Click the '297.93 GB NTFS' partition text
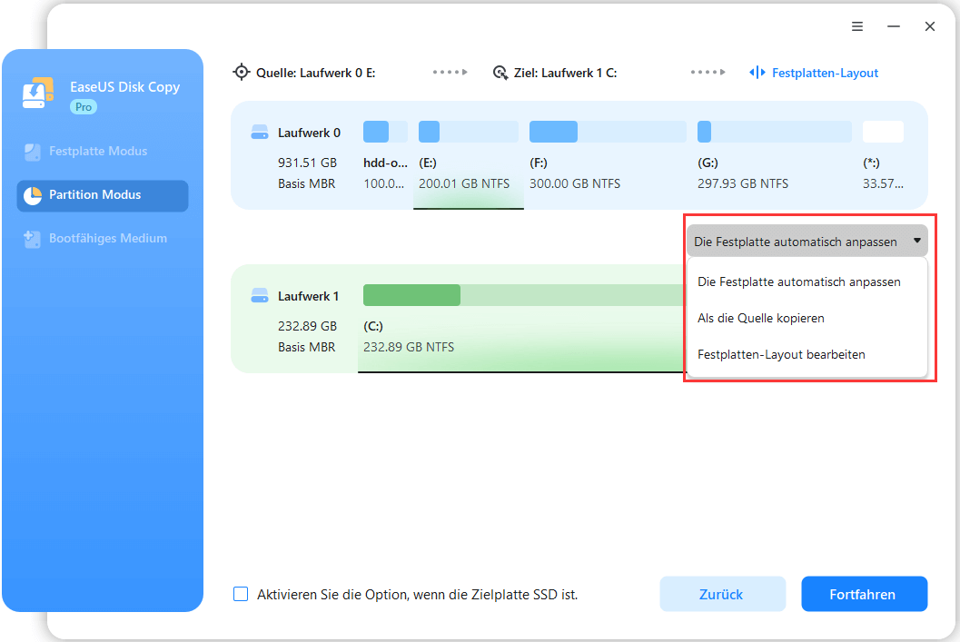This screenshot has width=960, height=642. [x=743, y=183]
